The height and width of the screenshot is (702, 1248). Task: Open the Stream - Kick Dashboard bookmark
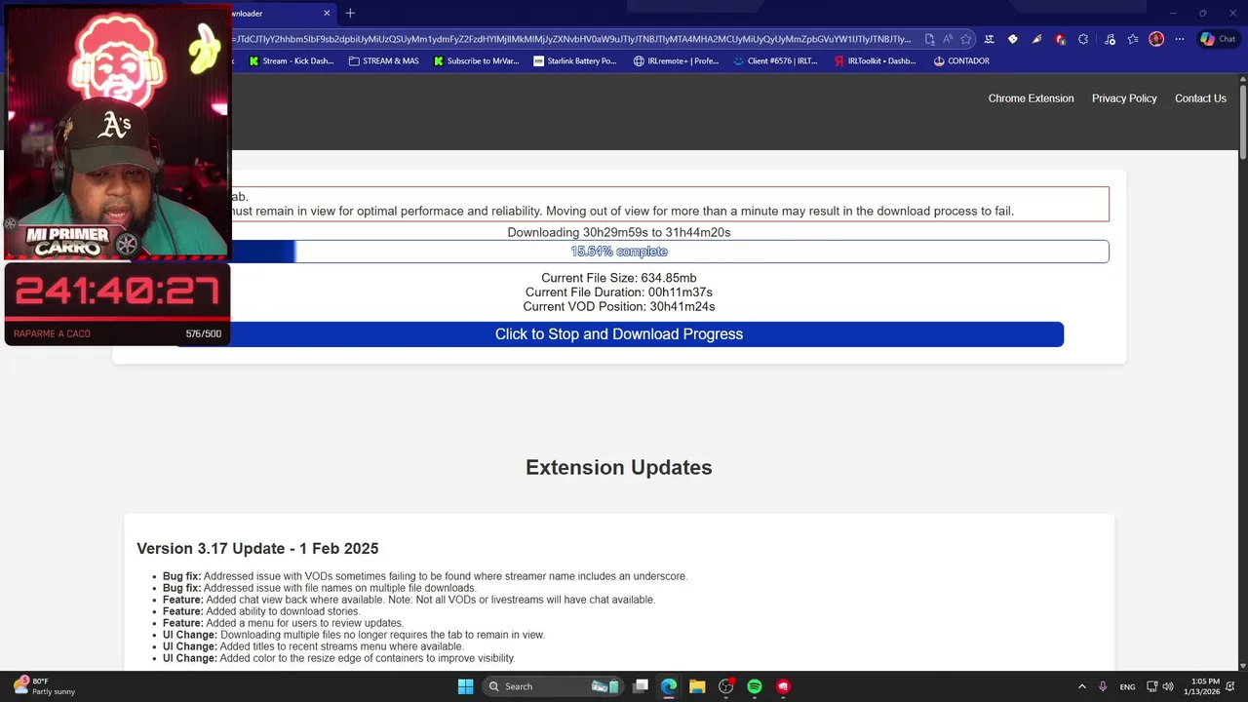[x=292, y=60]
